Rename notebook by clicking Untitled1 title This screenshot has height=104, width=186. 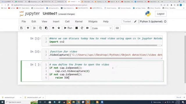click(50, 14)
